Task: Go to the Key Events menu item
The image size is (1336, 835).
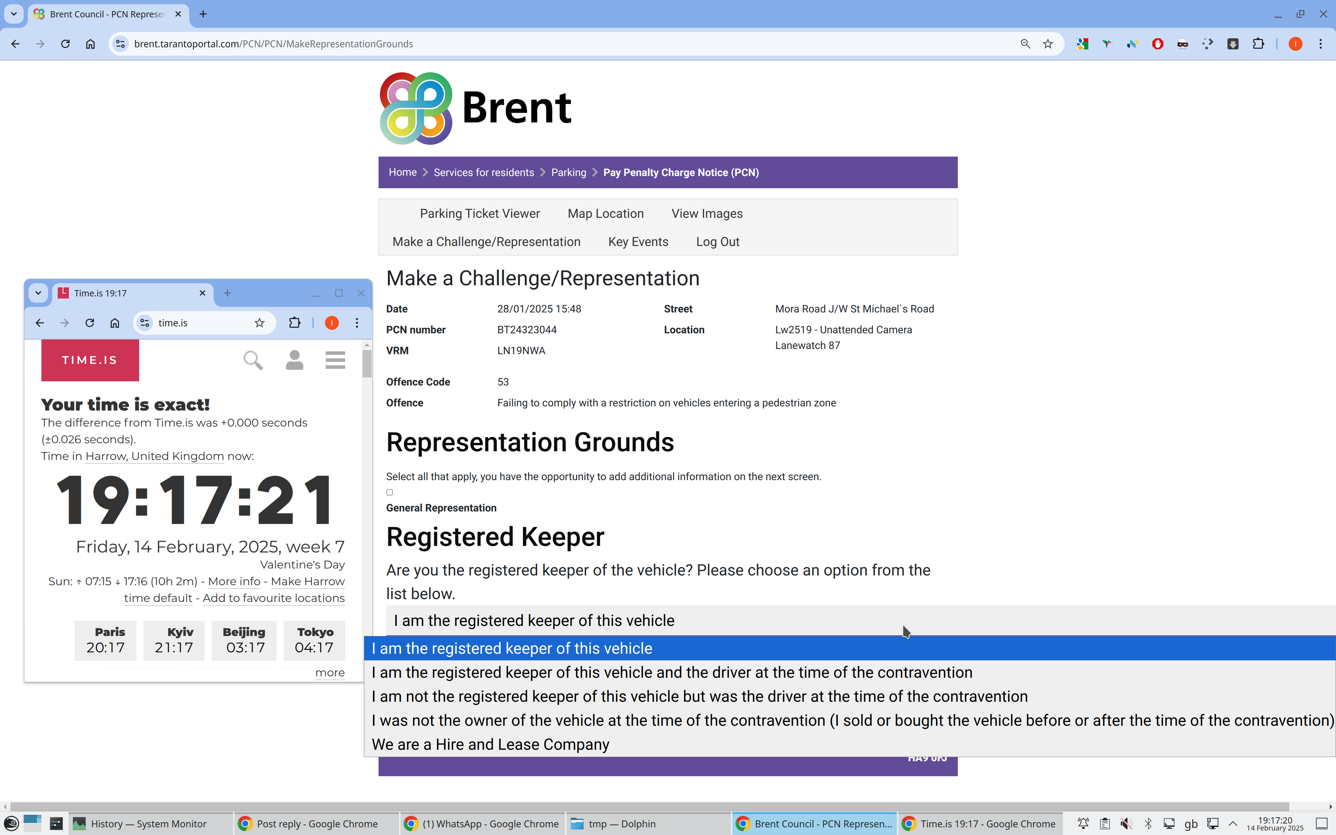Action: [x=638, y=242]
